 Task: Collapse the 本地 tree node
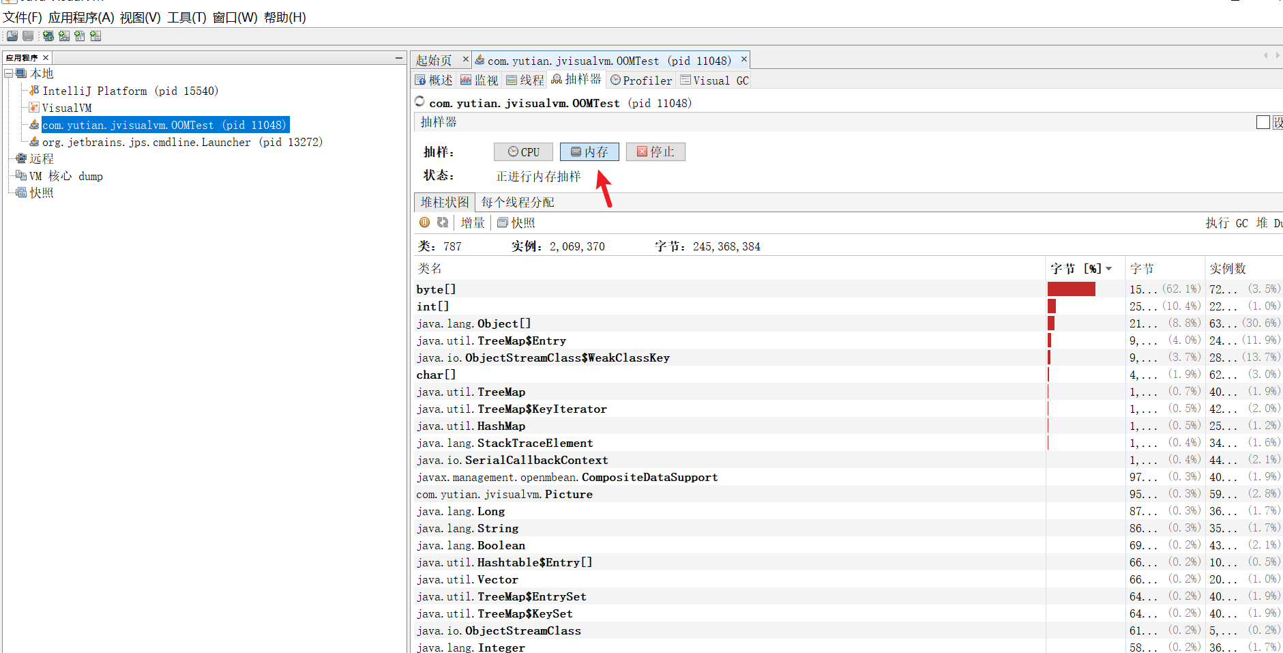(9, 74)
